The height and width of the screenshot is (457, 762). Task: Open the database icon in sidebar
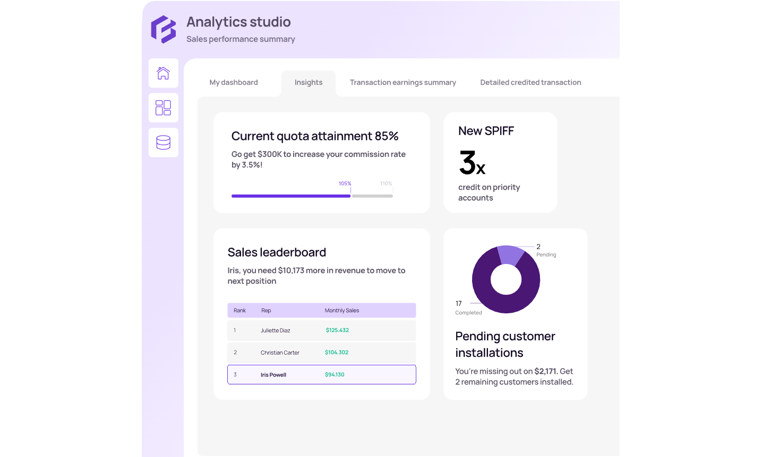click(x=164, y=143)
